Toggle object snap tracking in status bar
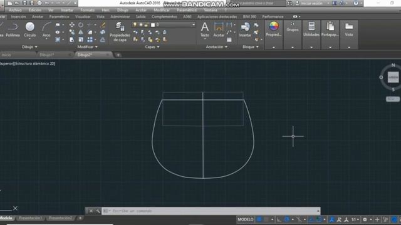This screenshot has width=401, height=225. tap(311, 219)
